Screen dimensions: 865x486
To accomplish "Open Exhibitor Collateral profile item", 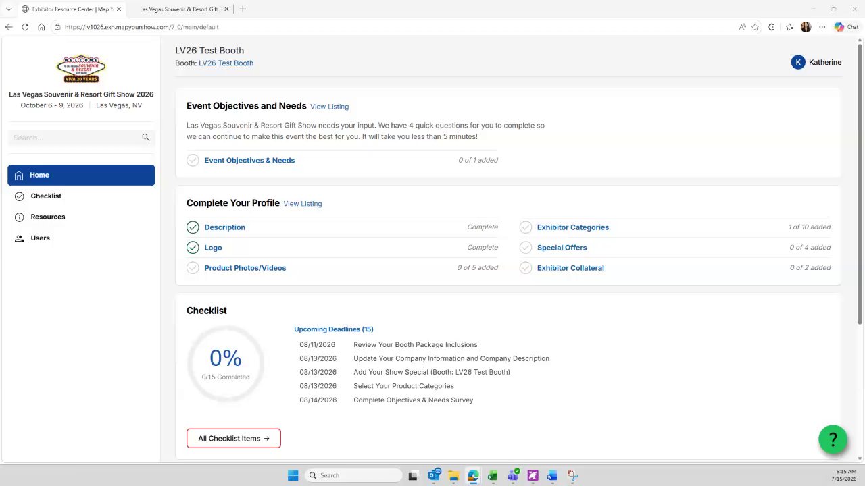I will click(570, 268).
